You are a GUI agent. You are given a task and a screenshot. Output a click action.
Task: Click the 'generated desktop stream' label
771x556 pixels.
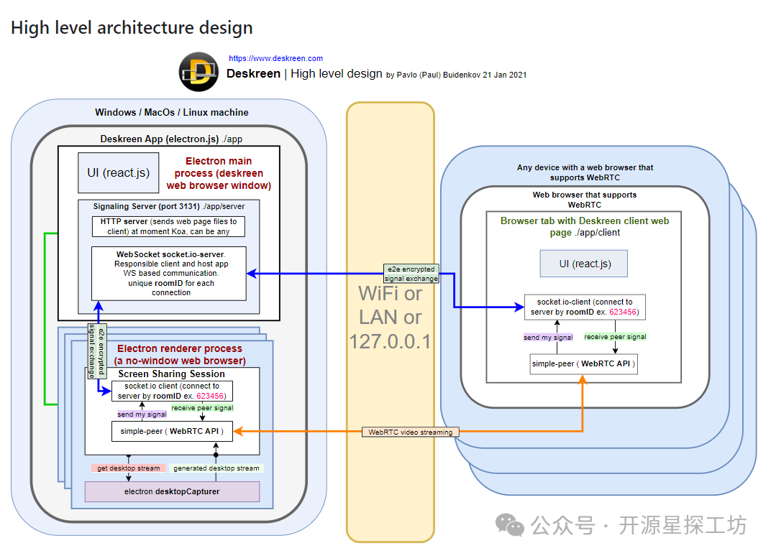(216, 468)
